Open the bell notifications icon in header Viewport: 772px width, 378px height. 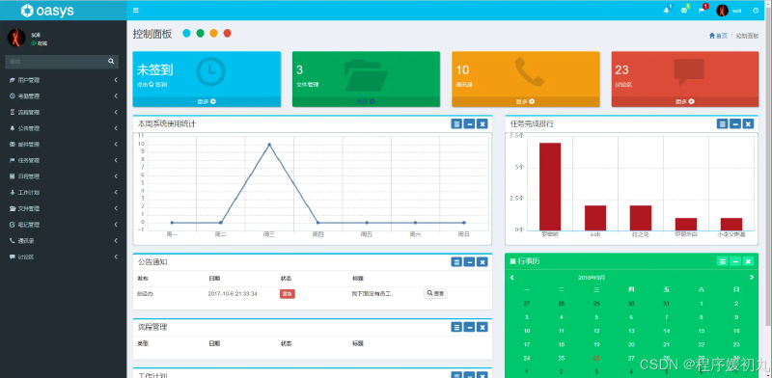click(x=666, y=11)
